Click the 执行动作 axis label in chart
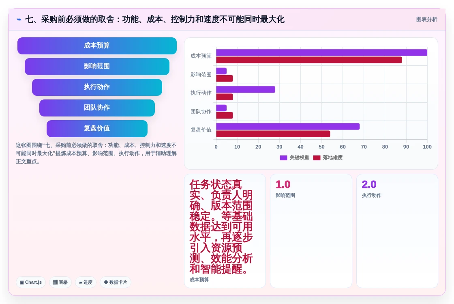The image size is (454, 304). point(201,93)
